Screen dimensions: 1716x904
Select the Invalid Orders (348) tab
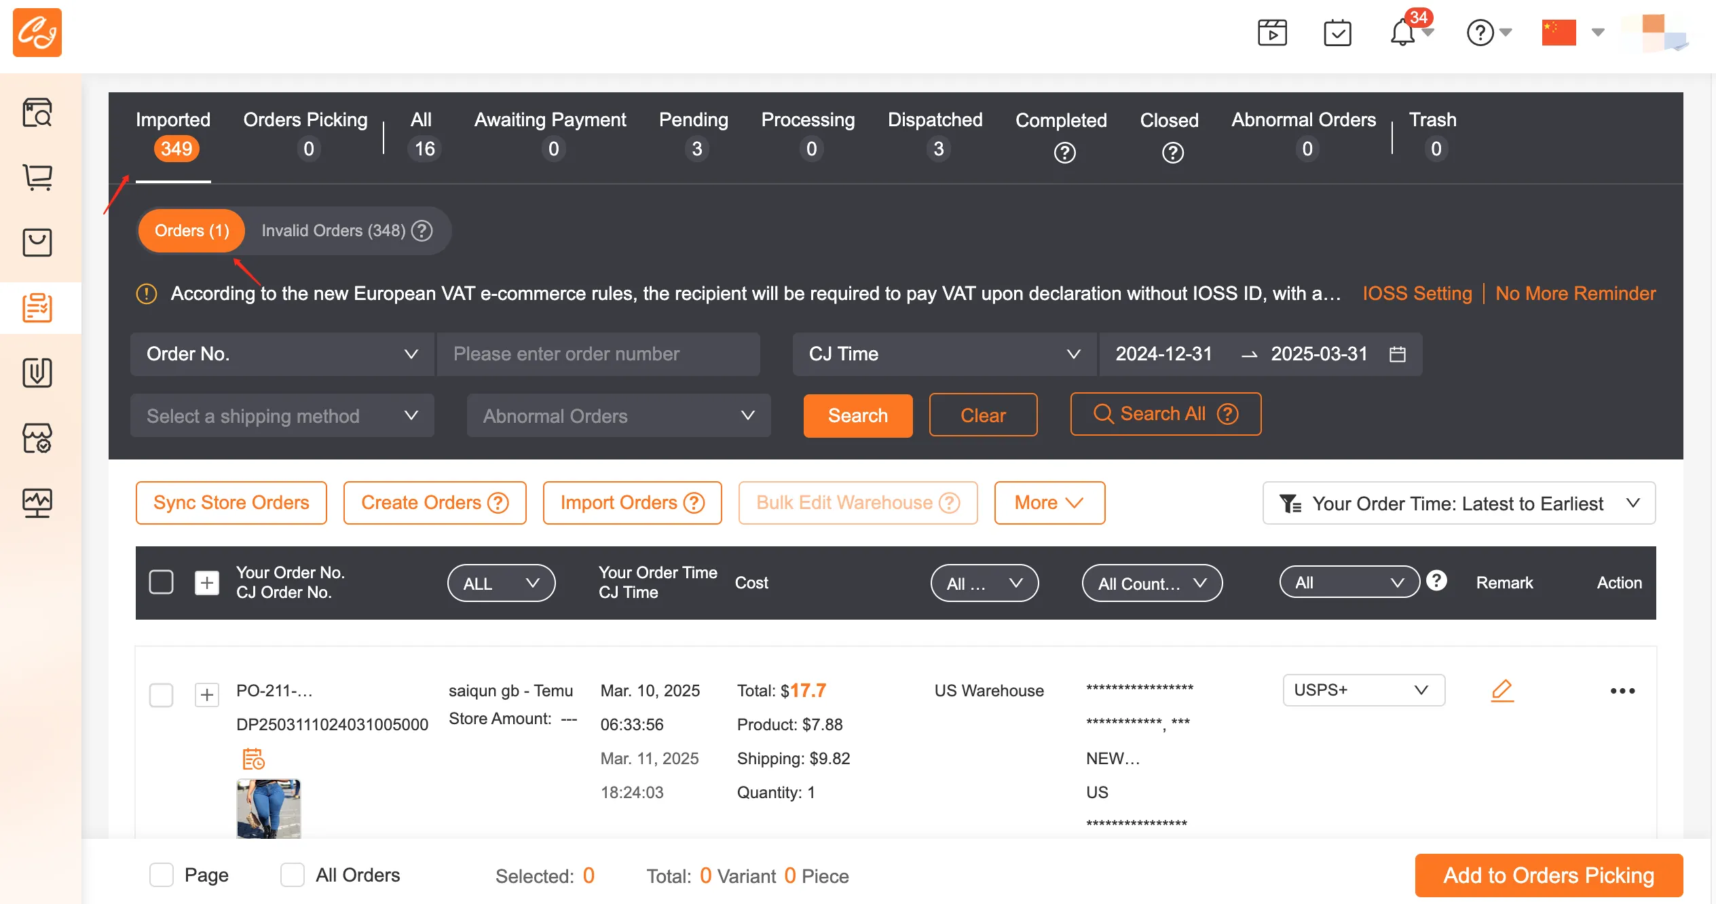point(346,231)
